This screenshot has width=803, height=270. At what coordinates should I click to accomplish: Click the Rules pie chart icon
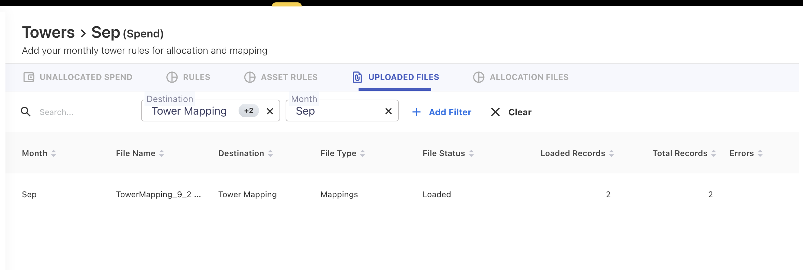tap(172, 77)
